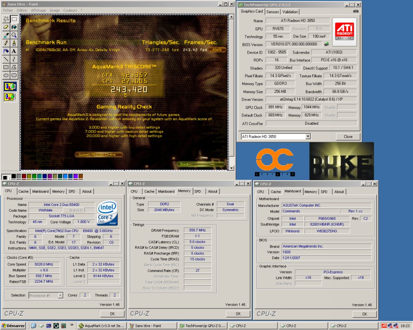
Task: Pick the navy blue color swatch
Action: [44, 176]
